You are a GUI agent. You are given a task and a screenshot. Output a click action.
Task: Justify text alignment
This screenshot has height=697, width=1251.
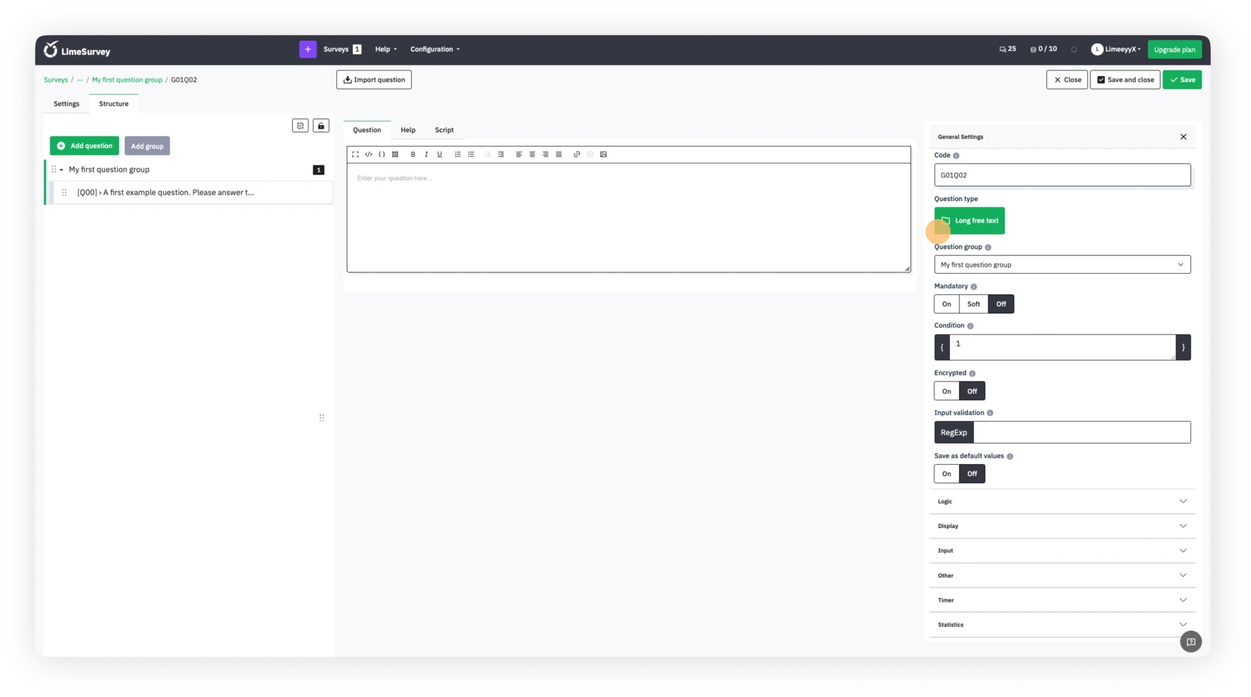click(559, 154)
